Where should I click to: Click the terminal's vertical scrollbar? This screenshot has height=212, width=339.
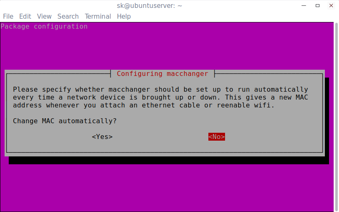[x=337, y=117]
